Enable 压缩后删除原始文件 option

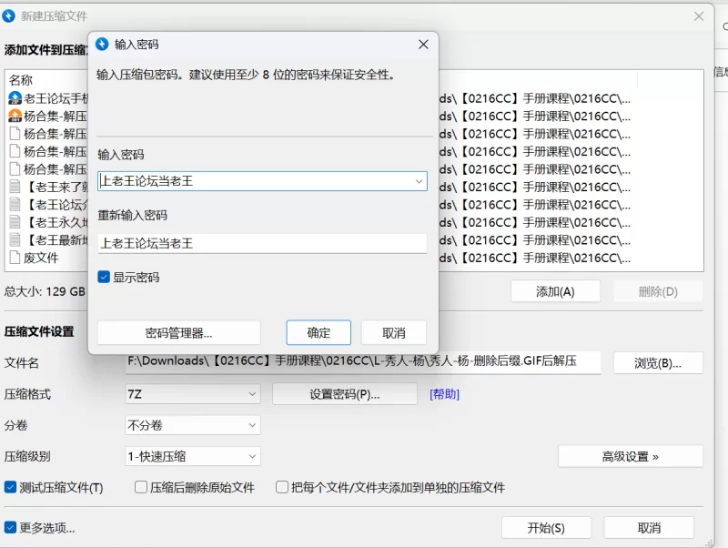(141, 487)
